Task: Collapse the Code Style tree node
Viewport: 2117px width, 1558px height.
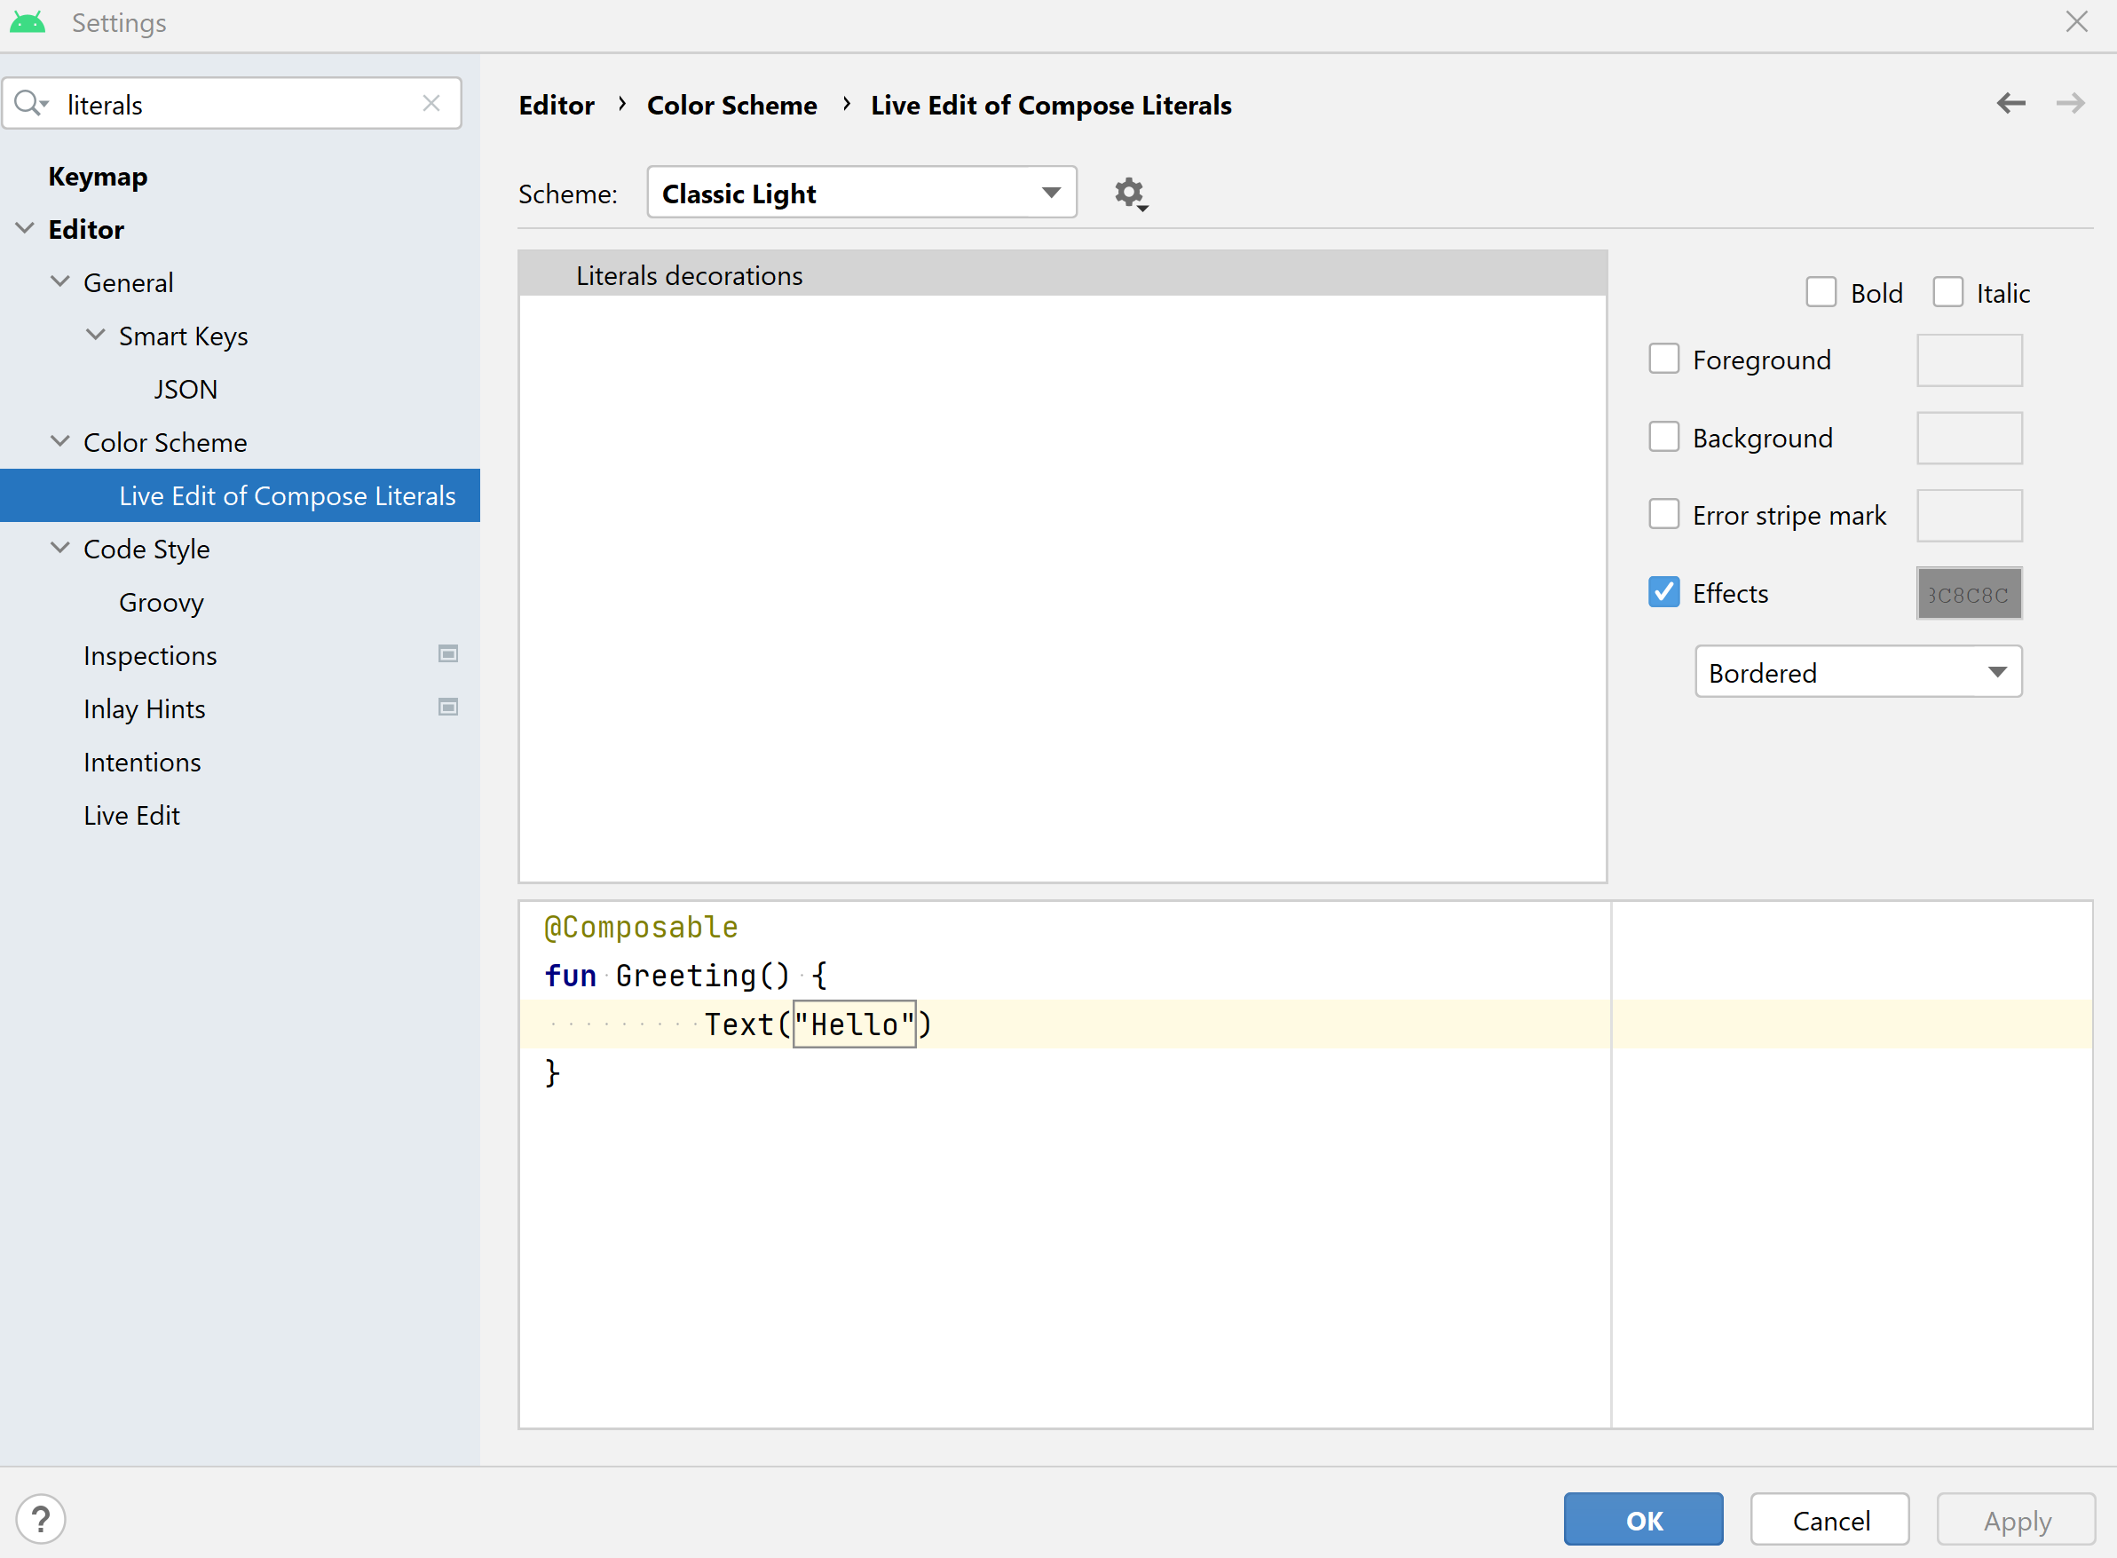Action: coord(60,548)
